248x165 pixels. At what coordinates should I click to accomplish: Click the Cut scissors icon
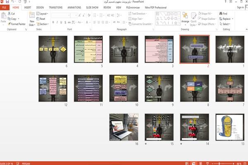point(9,14)
